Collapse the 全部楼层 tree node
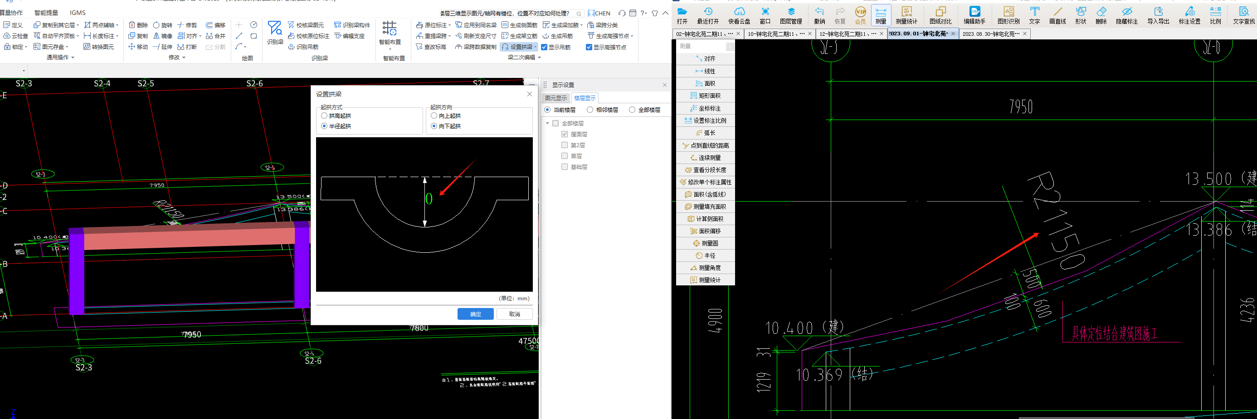The height and width of the screenshot is (419, 1257). tap(547, 123)
